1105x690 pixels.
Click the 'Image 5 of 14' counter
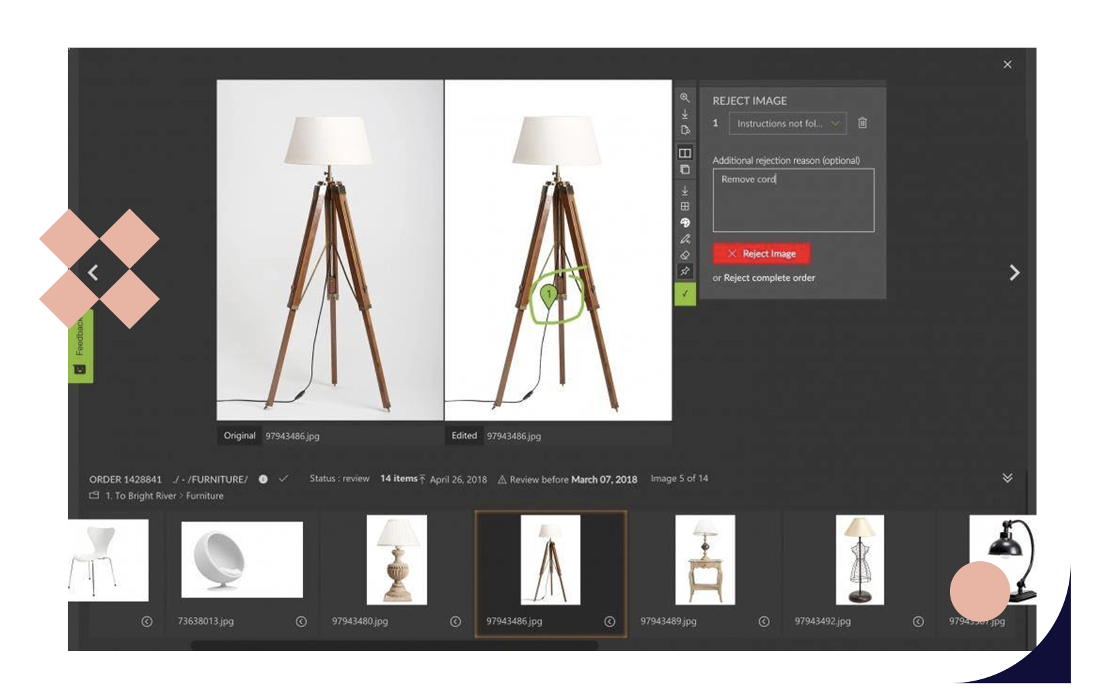pyautogui.click(x=679, y=478)
